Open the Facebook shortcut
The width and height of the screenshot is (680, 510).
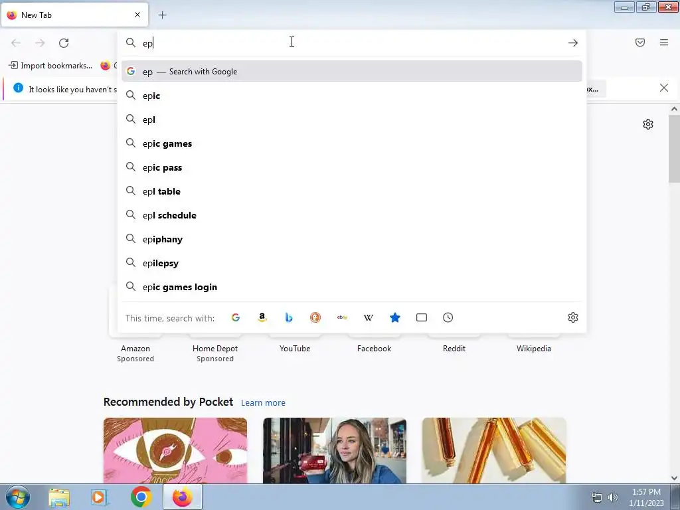point(375,348)
